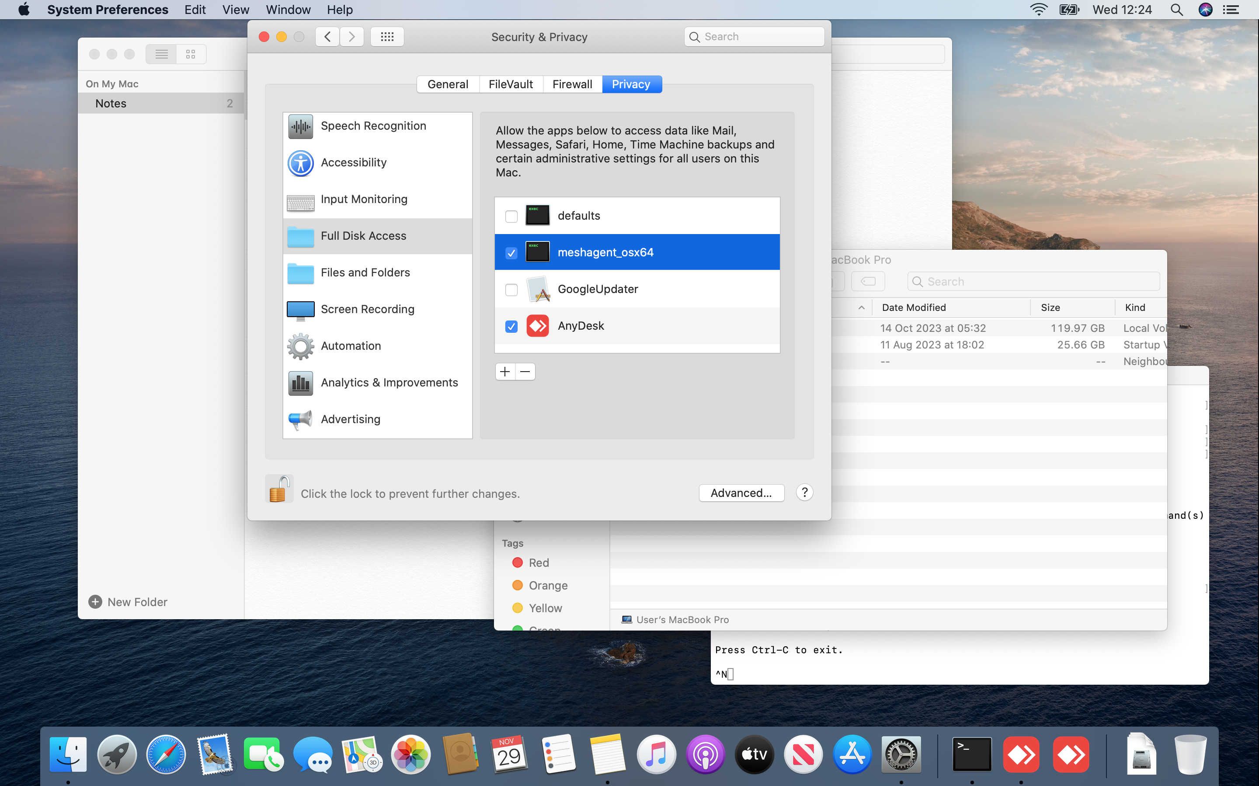Open Terminal from the Dock
This screenshot has height=786, width=1259.
(971, 754)
